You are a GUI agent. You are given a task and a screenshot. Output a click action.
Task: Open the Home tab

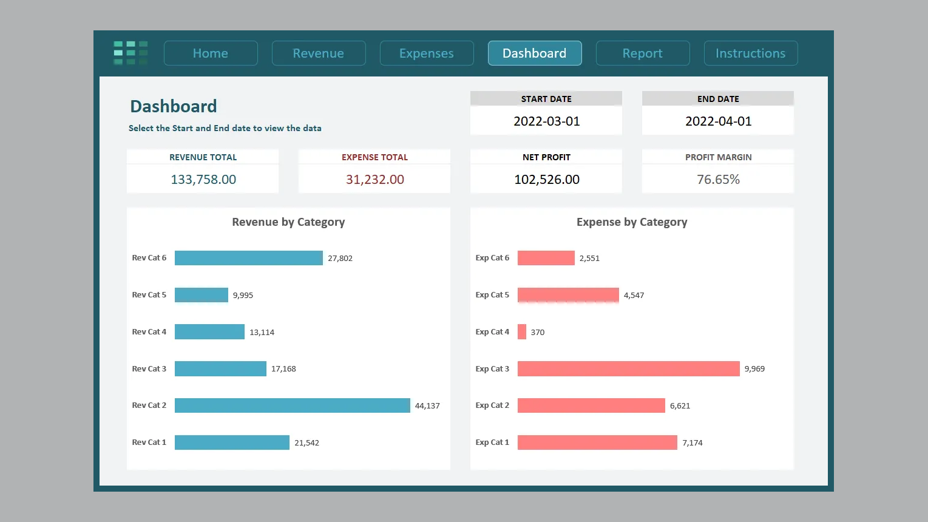pyautogui.click(x=211, y=53)
